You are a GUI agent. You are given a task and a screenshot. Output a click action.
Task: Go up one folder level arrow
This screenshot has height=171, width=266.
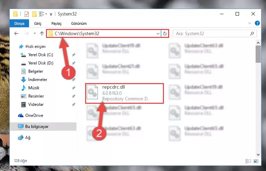tap(42, 33)
